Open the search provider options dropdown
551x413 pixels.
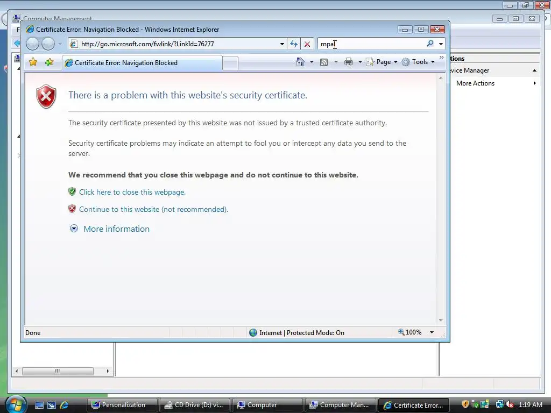pyautogui.click(x=441, y=44)
